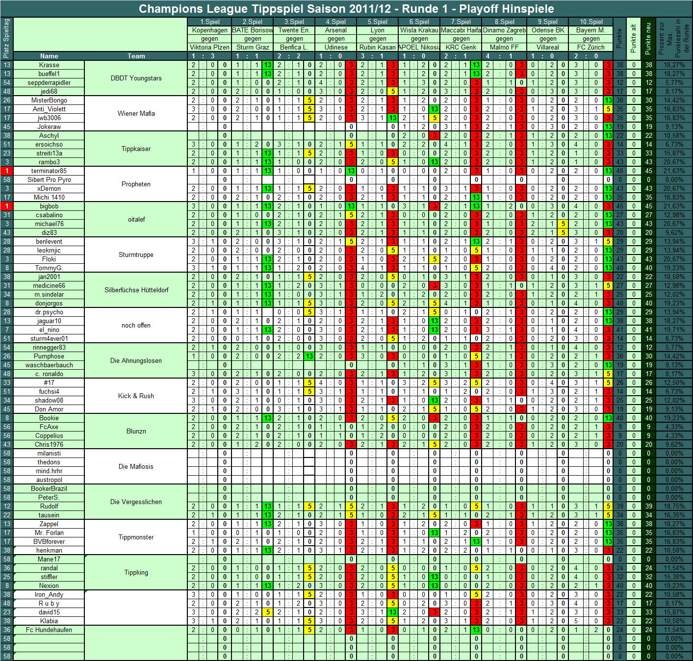This screenshot has width=693, height=661.
Task: Click team cell Propheten
Action: 136,184
